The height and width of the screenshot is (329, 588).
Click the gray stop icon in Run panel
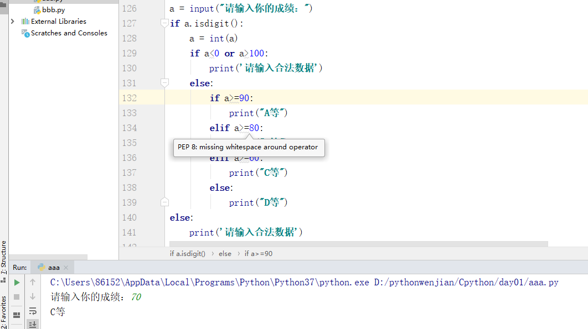tap(17, 297)
